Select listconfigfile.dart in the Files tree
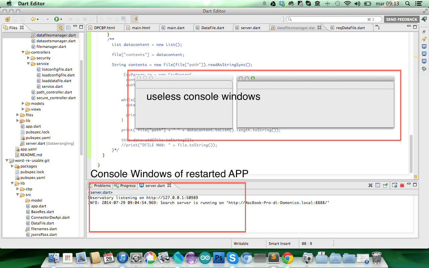 57,69
